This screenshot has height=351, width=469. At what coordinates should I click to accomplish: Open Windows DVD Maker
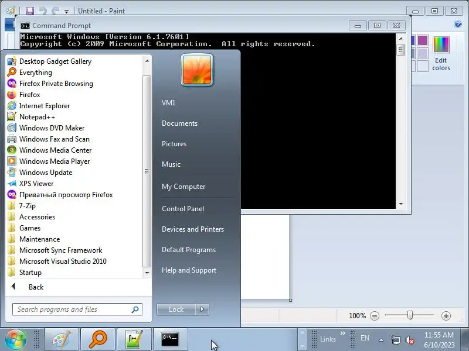[x=46, y=128]
